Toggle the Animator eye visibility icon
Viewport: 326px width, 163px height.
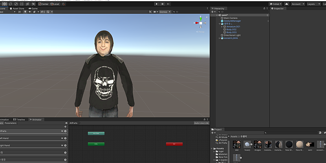66,123
